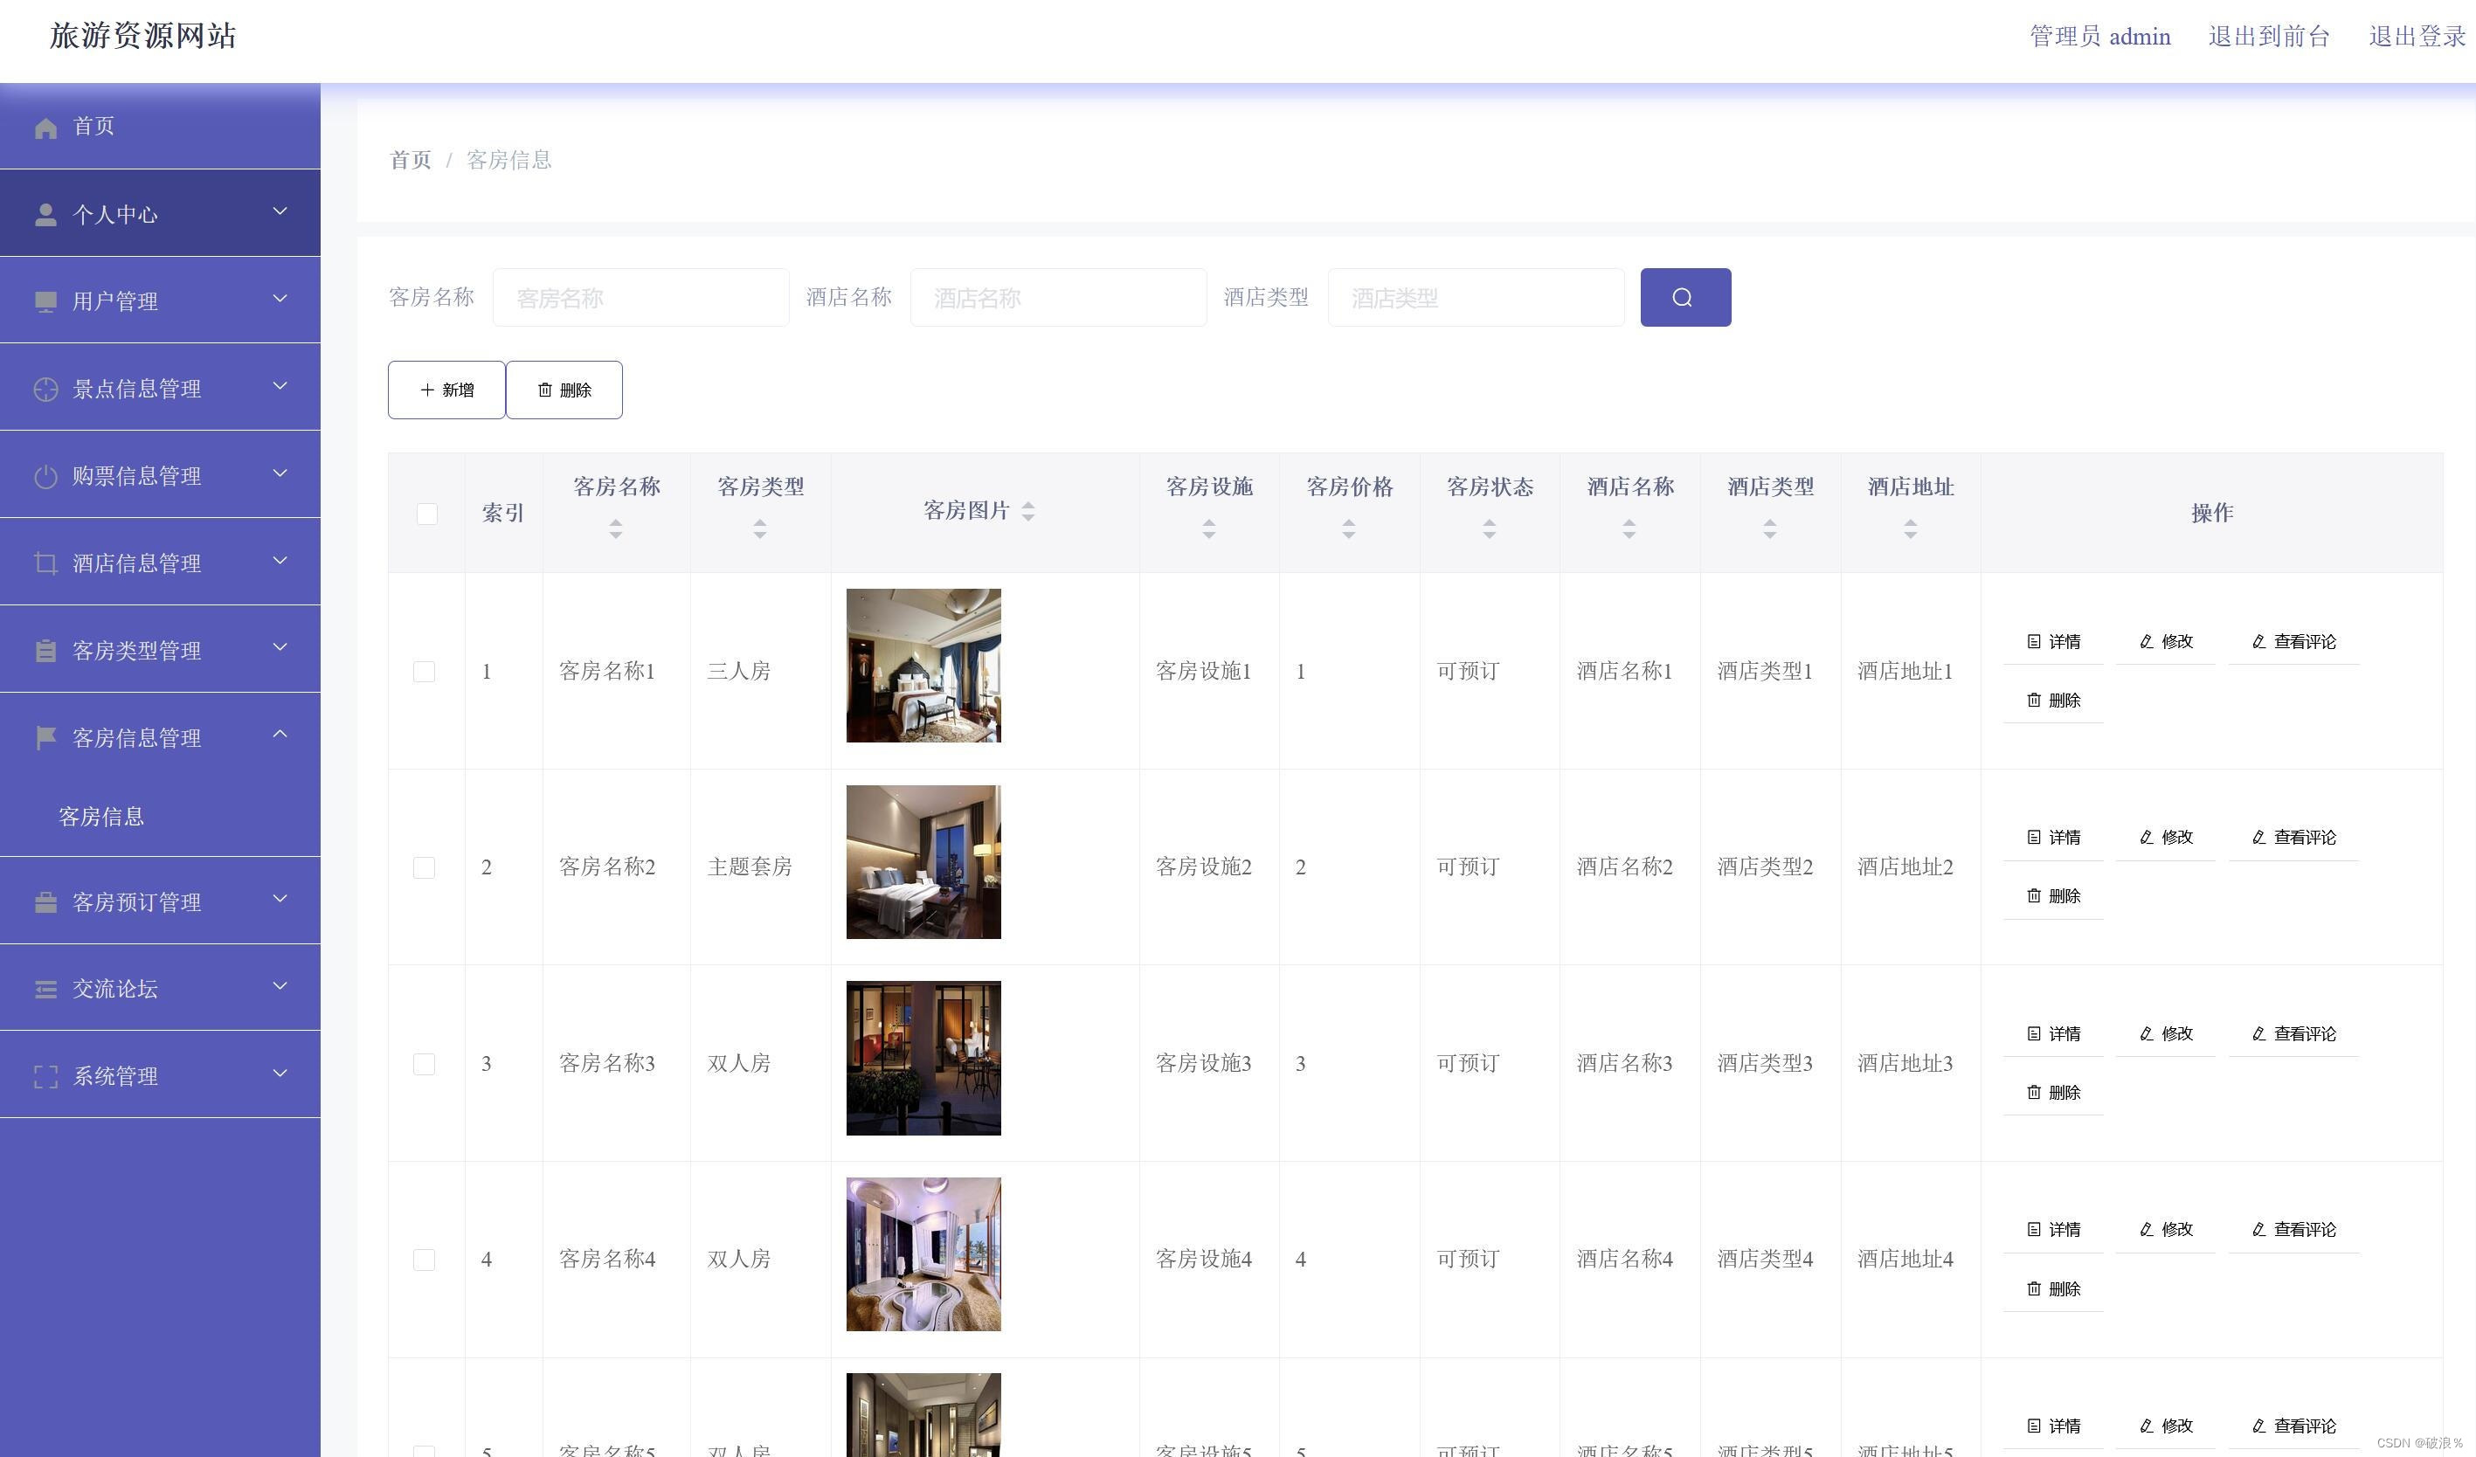
Task: Expand 购票信息管理 with its chevron
Action: pyautogui.click(x=280, y=473)
